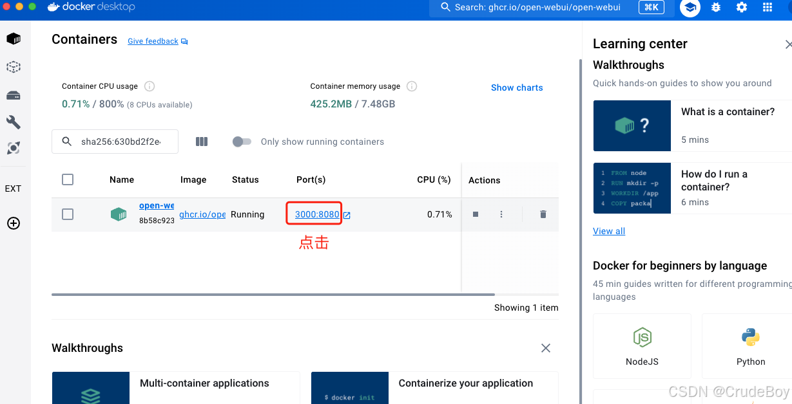
Task: Click the open-webui container cube icon
Action: 119,214
